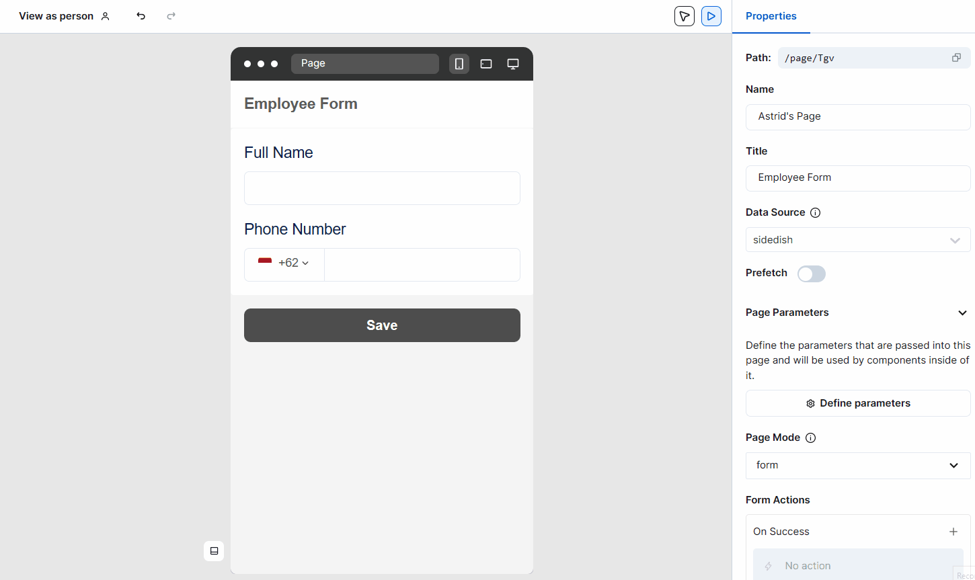Edit the Name field Astrid's Page
Screen dimensions: 975x580
(858, 117)
